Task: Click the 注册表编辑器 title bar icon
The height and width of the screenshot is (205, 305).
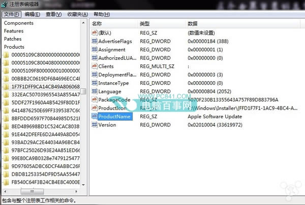Action: [x=4, y=4]
